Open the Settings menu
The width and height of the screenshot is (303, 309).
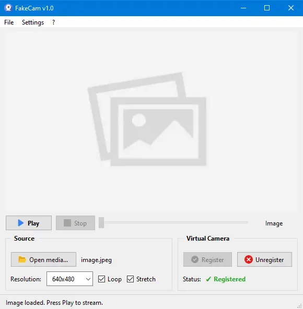33,22
